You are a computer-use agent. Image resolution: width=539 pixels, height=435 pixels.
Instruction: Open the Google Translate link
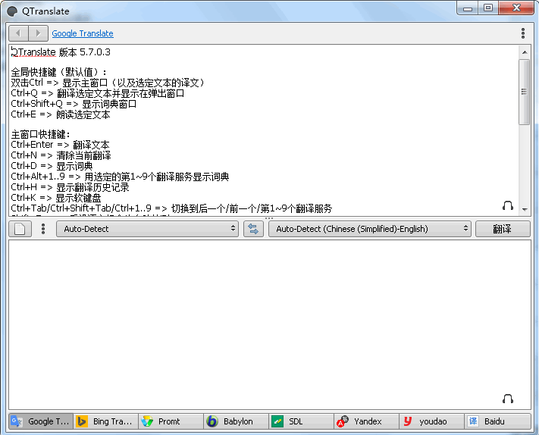[x=83, y=33]
